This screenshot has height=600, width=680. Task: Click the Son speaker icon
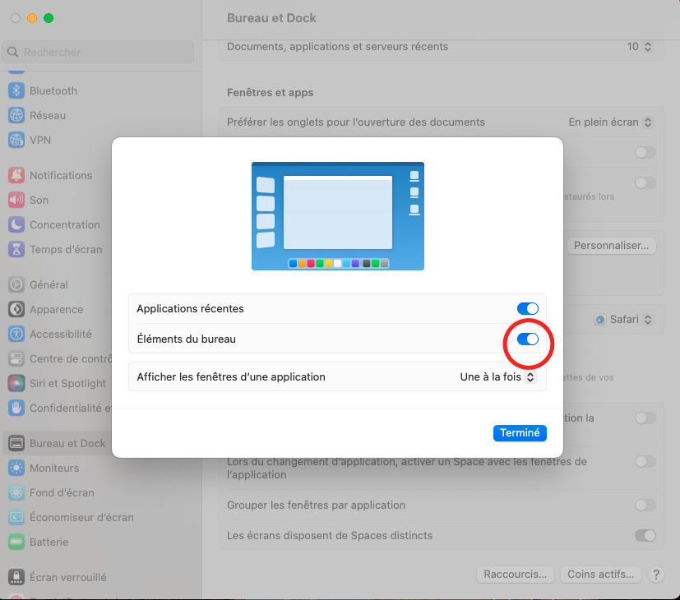coord(16,200)
